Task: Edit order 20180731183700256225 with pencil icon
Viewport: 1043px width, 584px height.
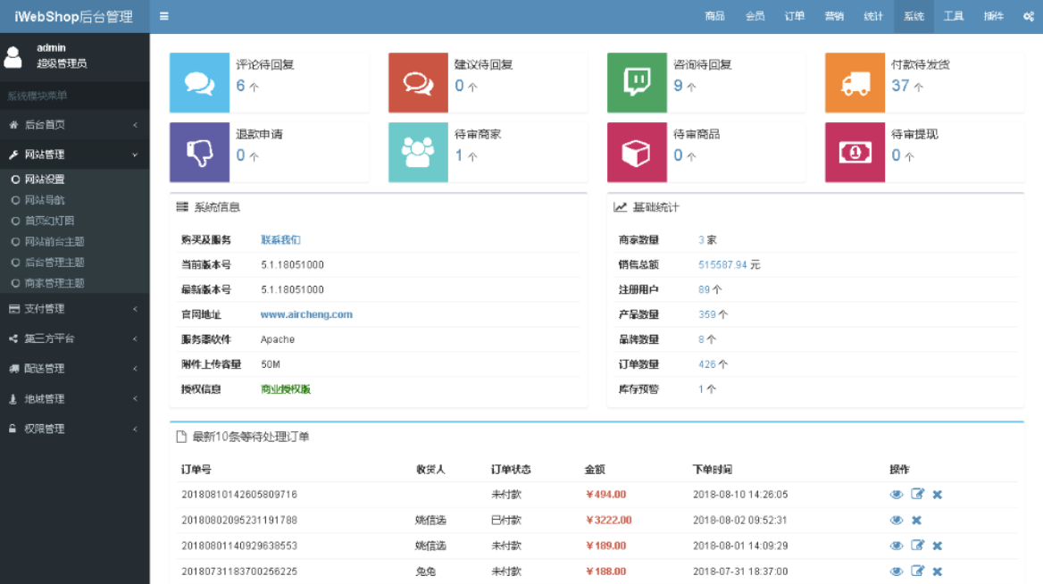Action: point(917,571)
